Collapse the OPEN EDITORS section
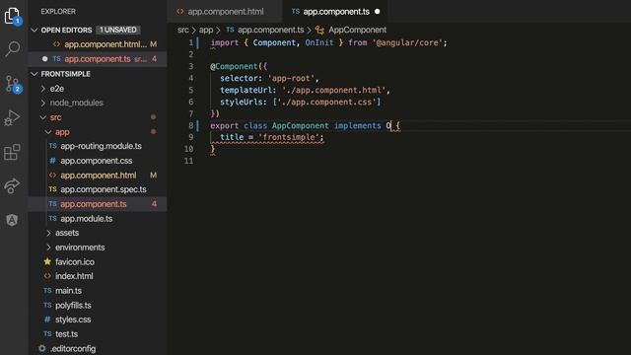This screenshot has width=631, height=355. point(35,30)
